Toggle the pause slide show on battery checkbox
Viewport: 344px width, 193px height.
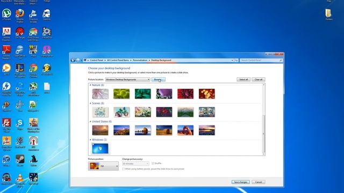pyautogui.click(x=123, y=169)
